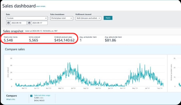This screenshot has width=181, height=105.
Task: Click the May '24 axis label
Action: point(135,88)
